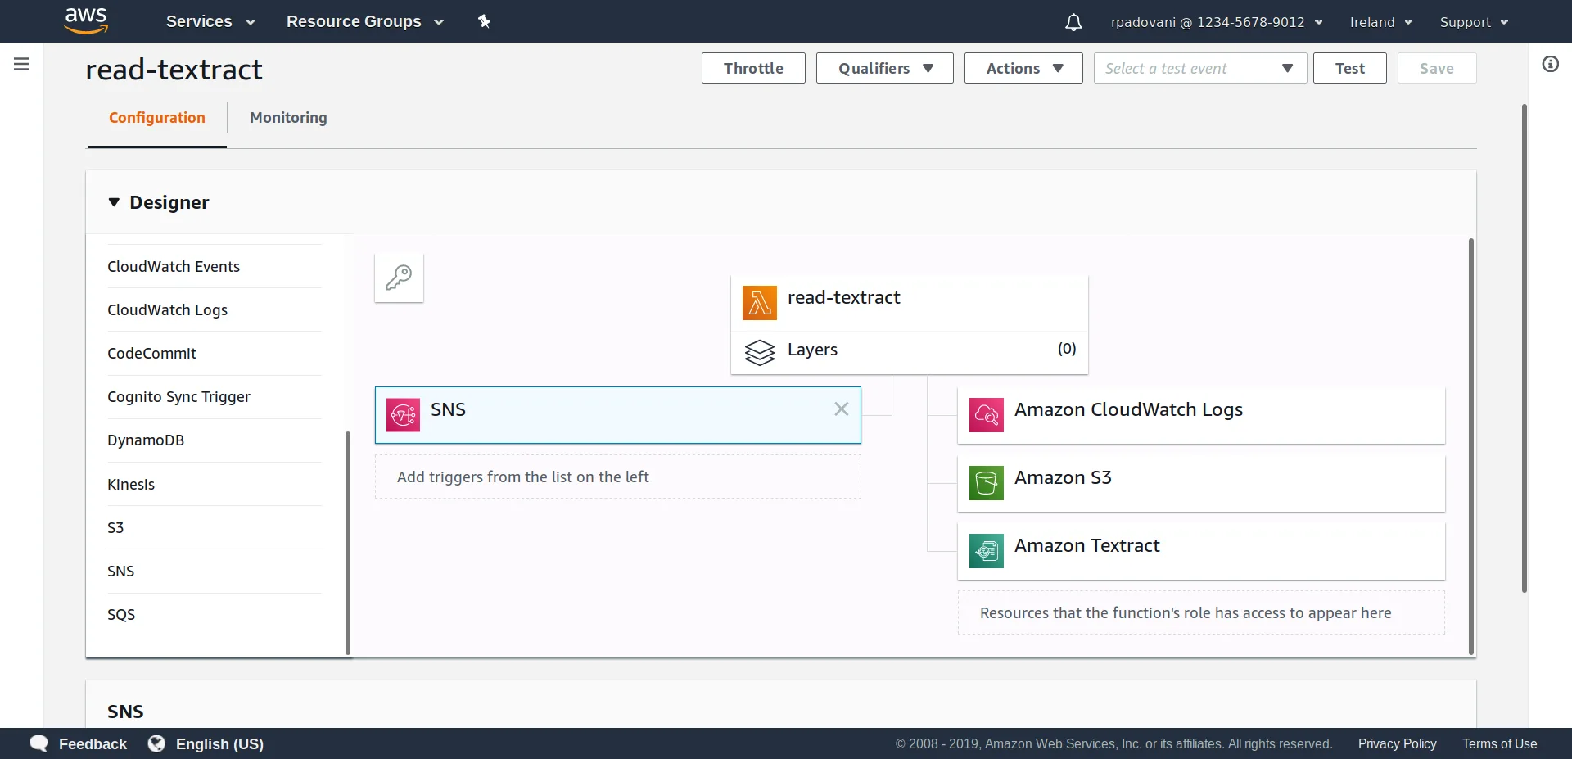Screen dimensions: 1572x759
Task: Click the Amazon Textract icon
Action: click(x=986, y=551)
